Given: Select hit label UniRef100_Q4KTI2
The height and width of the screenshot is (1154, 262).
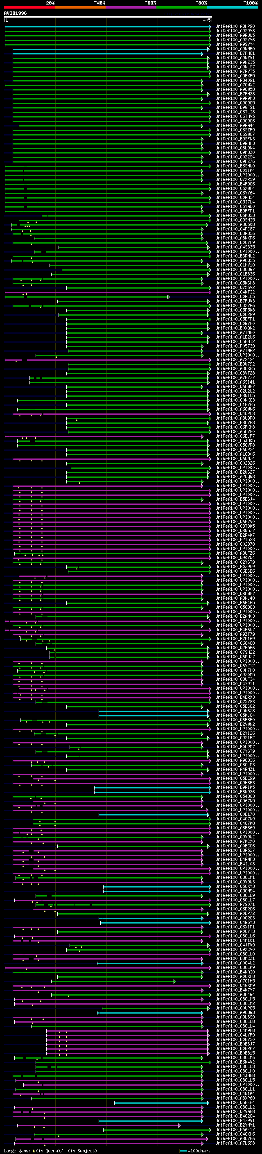Looking at the screenshot, I should pos(235,293).
